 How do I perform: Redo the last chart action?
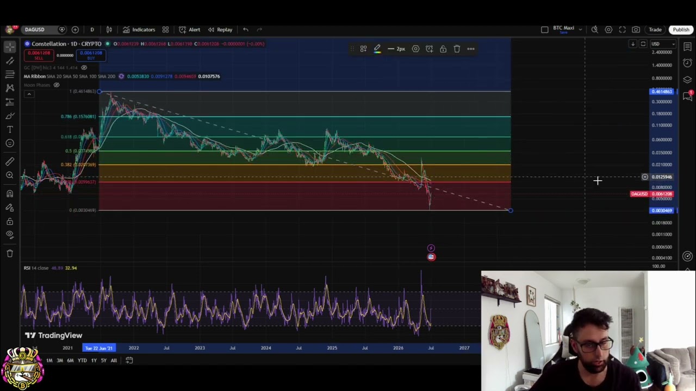pos(259,29)
